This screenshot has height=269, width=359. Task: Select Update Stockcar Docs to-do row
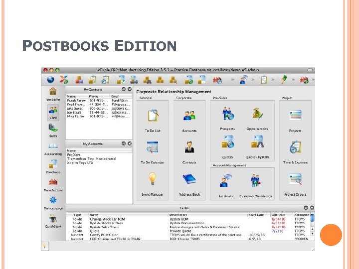coord(188,223)
